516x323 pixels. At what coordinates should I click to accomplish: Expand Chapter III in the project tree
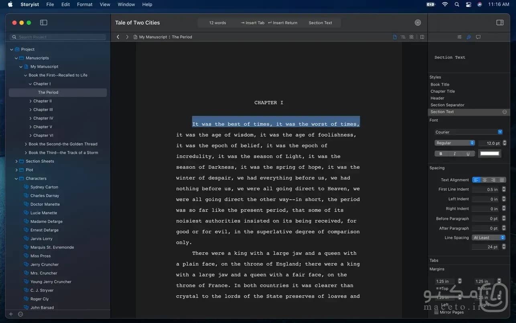tap(31, 110)
